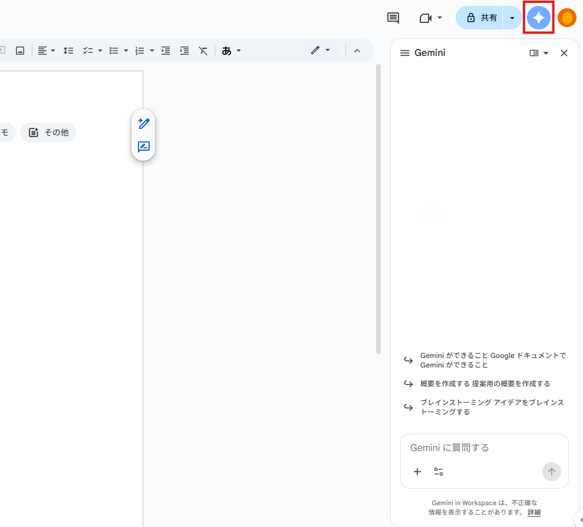The image size is (583, 527).
Task: Click the Gemini spark icon top right
Action: tap(538, 18)
